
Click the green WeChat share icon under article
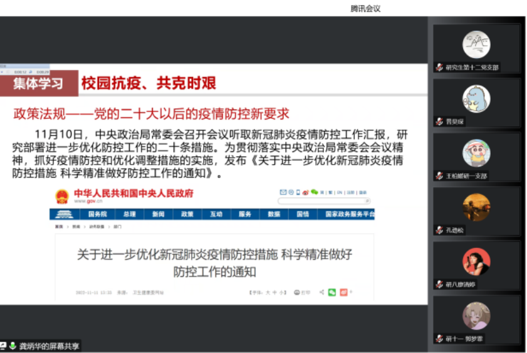pos(332,292)
